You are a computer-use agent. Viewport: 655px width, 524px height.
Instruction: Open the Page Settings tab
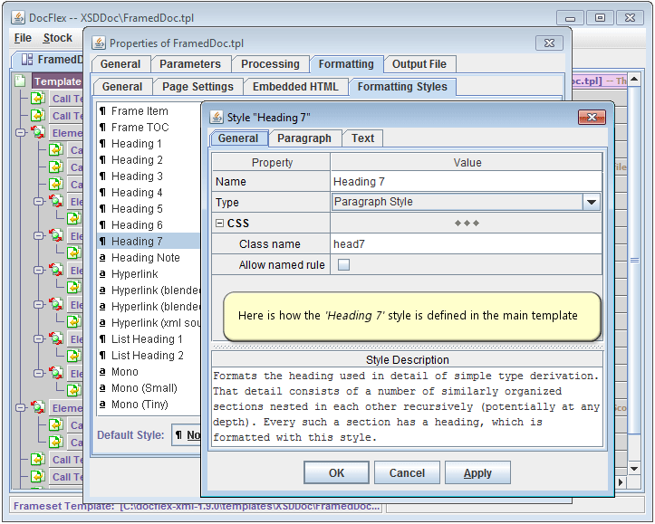[198, 87]
